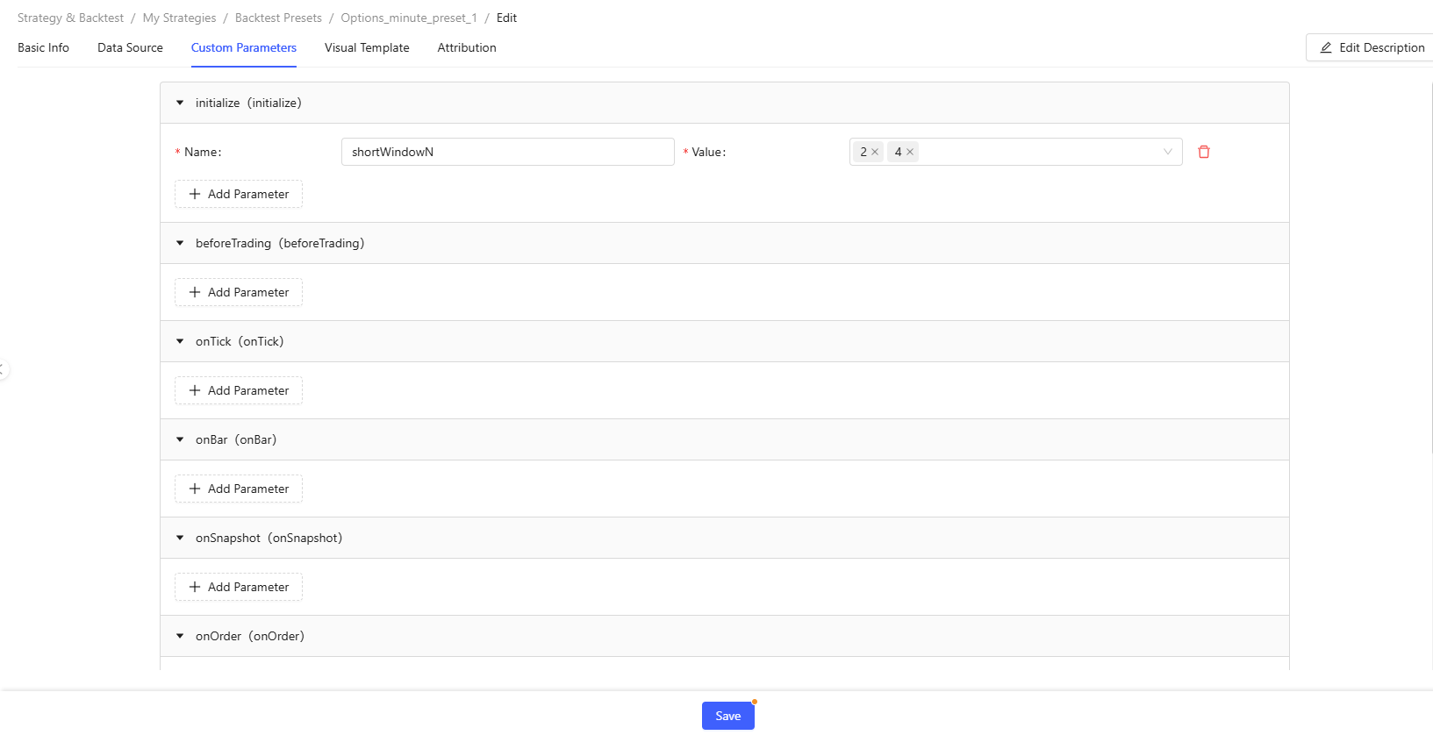Add Parameter under initialize section
Viewport: 1433px width, 735px height.
tap(239, 195)
